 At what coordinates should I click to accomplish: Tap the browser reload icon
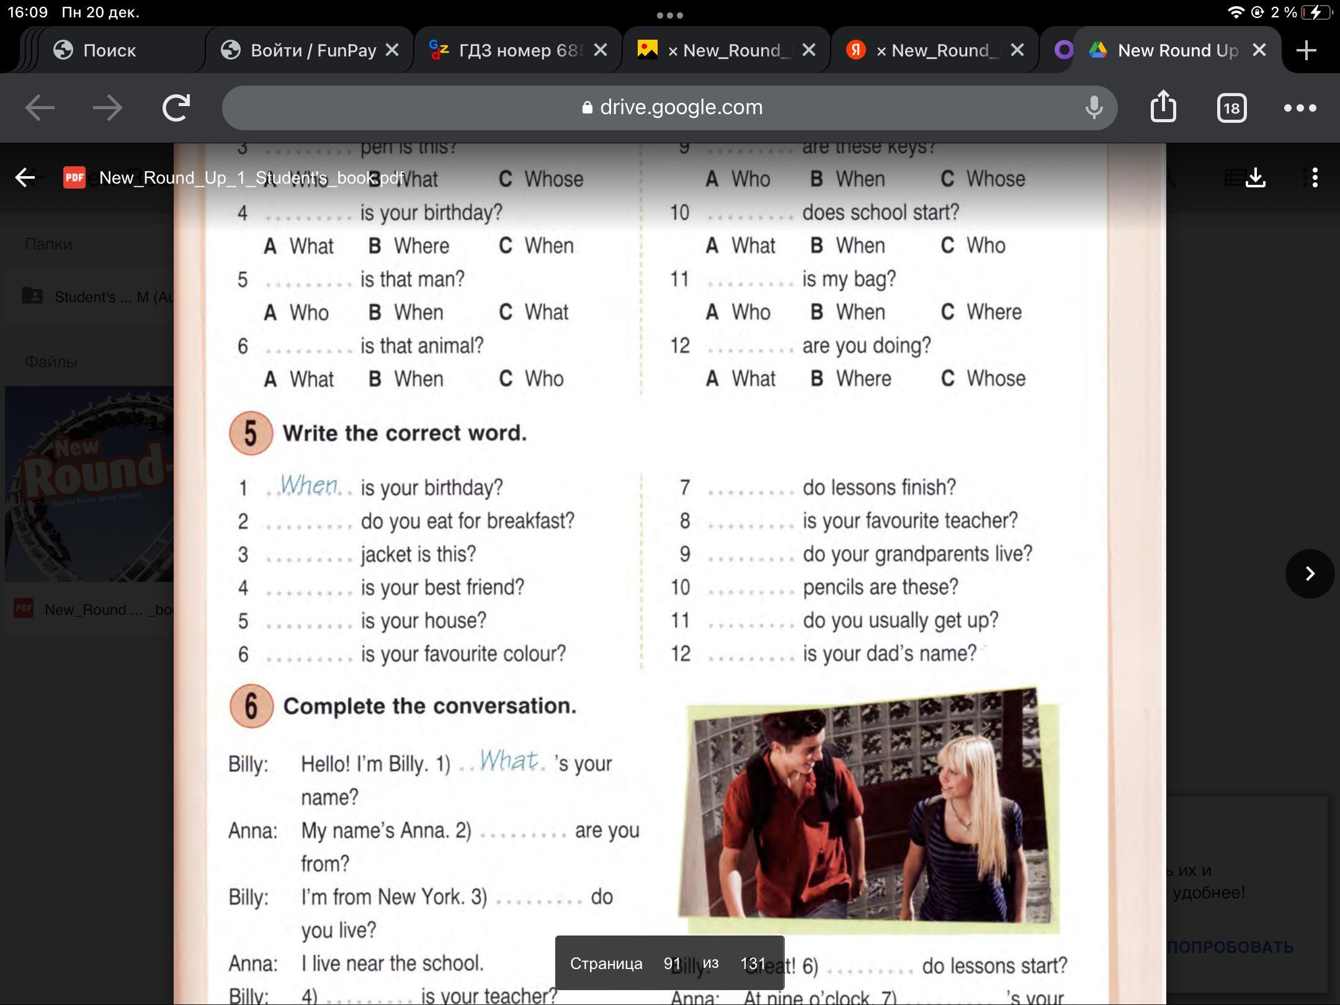(x=176, y=108)
